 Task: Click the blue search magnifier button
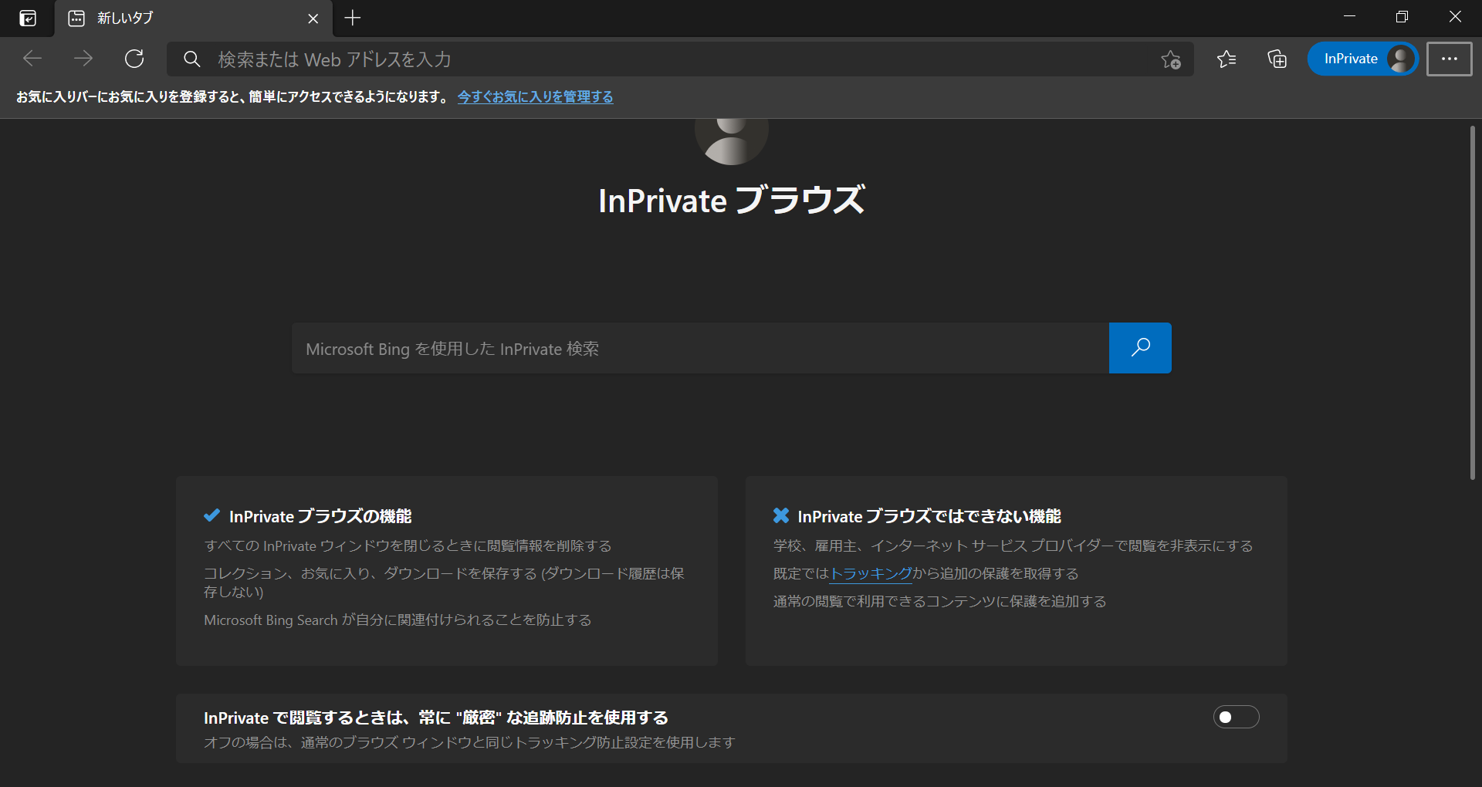pos(1140,348)
